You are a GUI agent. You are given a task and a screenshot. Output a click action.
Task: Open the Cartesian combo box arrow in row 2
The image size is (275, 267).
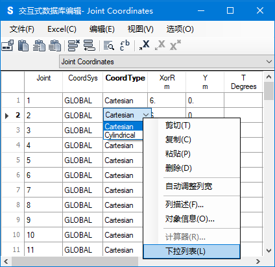[x=146, y=115]
